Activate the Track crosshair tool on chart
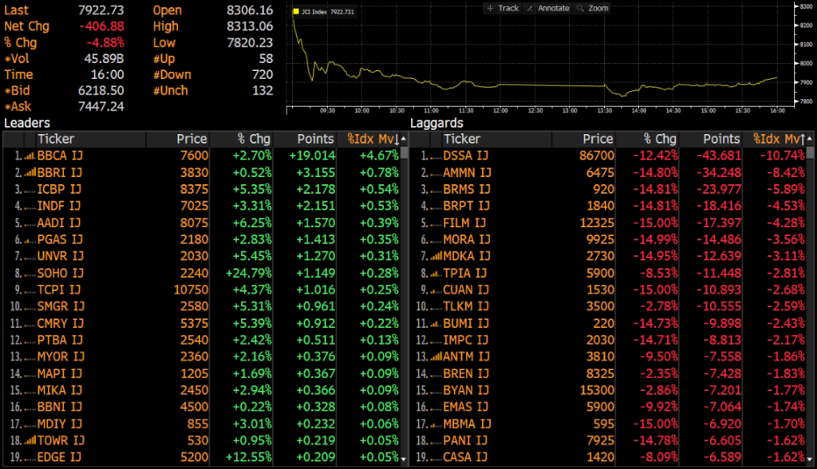Screen dimensions: 817x469 503,8
